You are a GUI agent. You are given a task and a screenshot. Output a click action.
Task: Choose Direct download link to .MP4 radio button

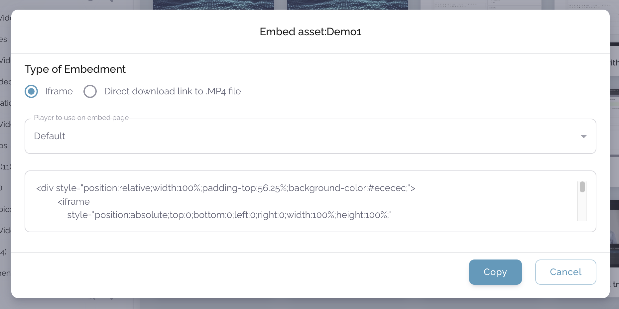[x=90, y=91]
